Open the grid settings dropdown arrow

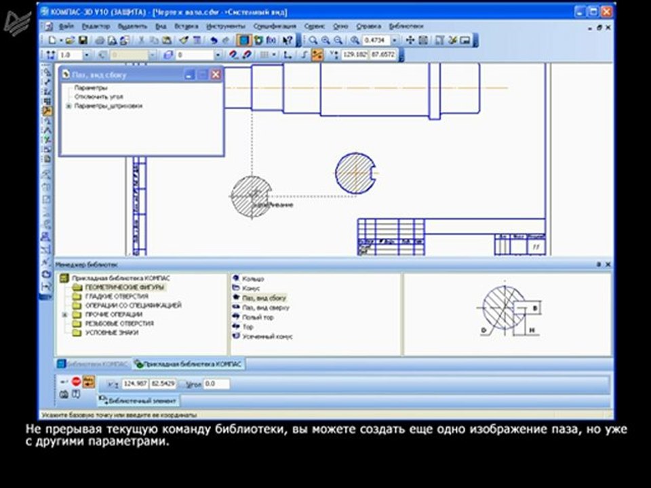tap(274, 55)
